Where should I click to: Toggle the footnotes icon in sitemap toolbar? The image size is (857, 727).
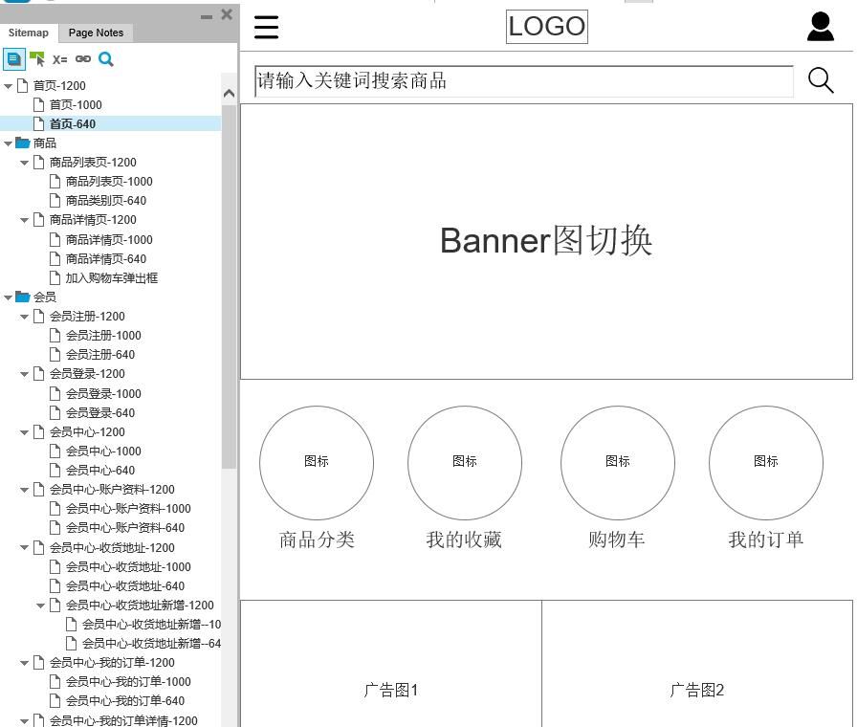(13, 59)
